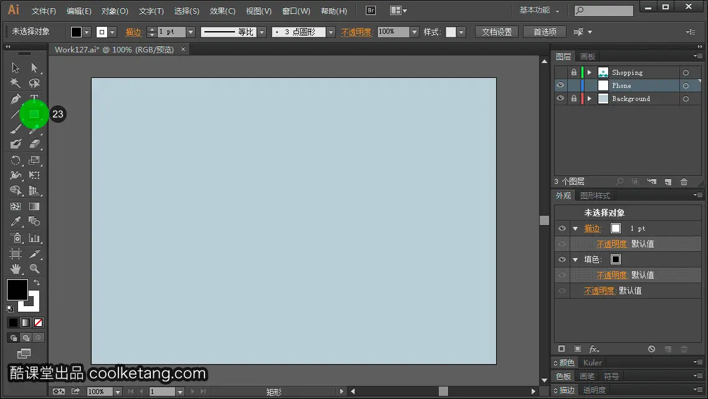This screenshot has height=399, width=708.
Task: Expand the Background layer contents
Action: click(589, 98)
